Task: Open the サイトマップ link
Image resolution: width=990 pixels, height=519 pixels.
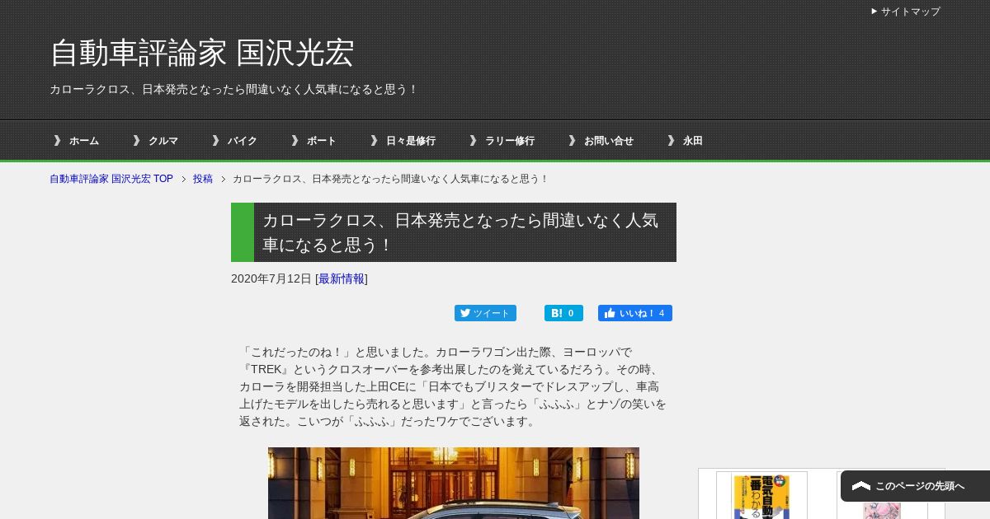Action: [x=910, y=12]
